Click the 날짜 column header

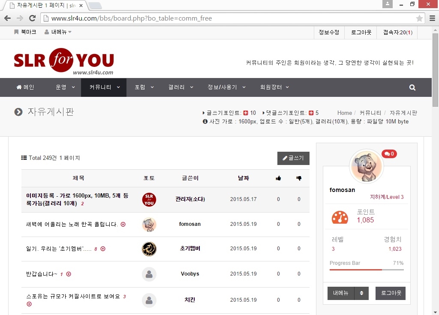click(244, 178)
